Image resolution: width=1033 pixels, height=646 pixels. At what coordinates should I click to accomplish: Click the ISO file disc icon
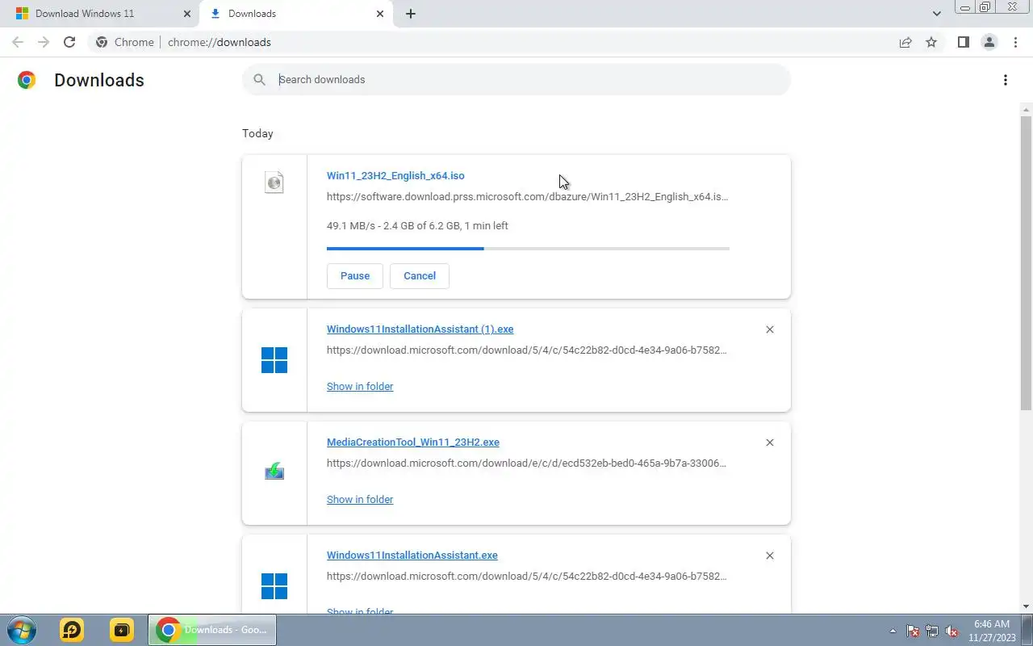pyautogui.click(x=274, y=182)
